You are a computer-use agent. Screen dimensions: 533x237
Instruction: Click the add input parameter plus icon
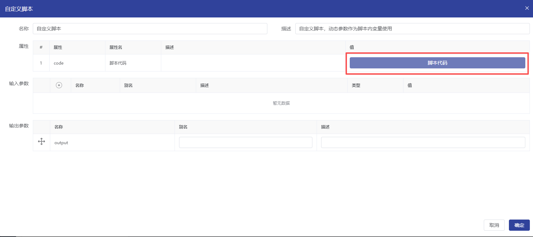(59, 85)
